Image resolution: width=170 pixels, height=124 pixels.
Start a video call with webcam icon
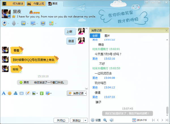click(4, 23)
